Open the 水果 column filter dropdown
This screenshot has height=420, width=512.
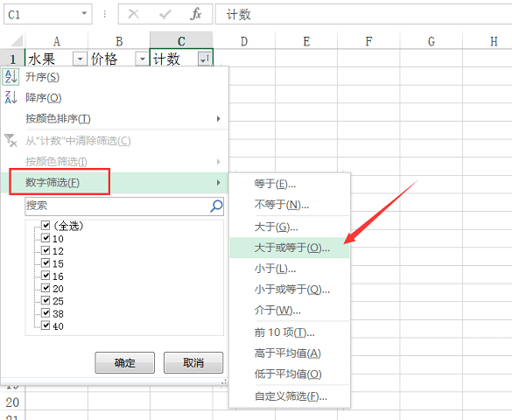(80, 59)
